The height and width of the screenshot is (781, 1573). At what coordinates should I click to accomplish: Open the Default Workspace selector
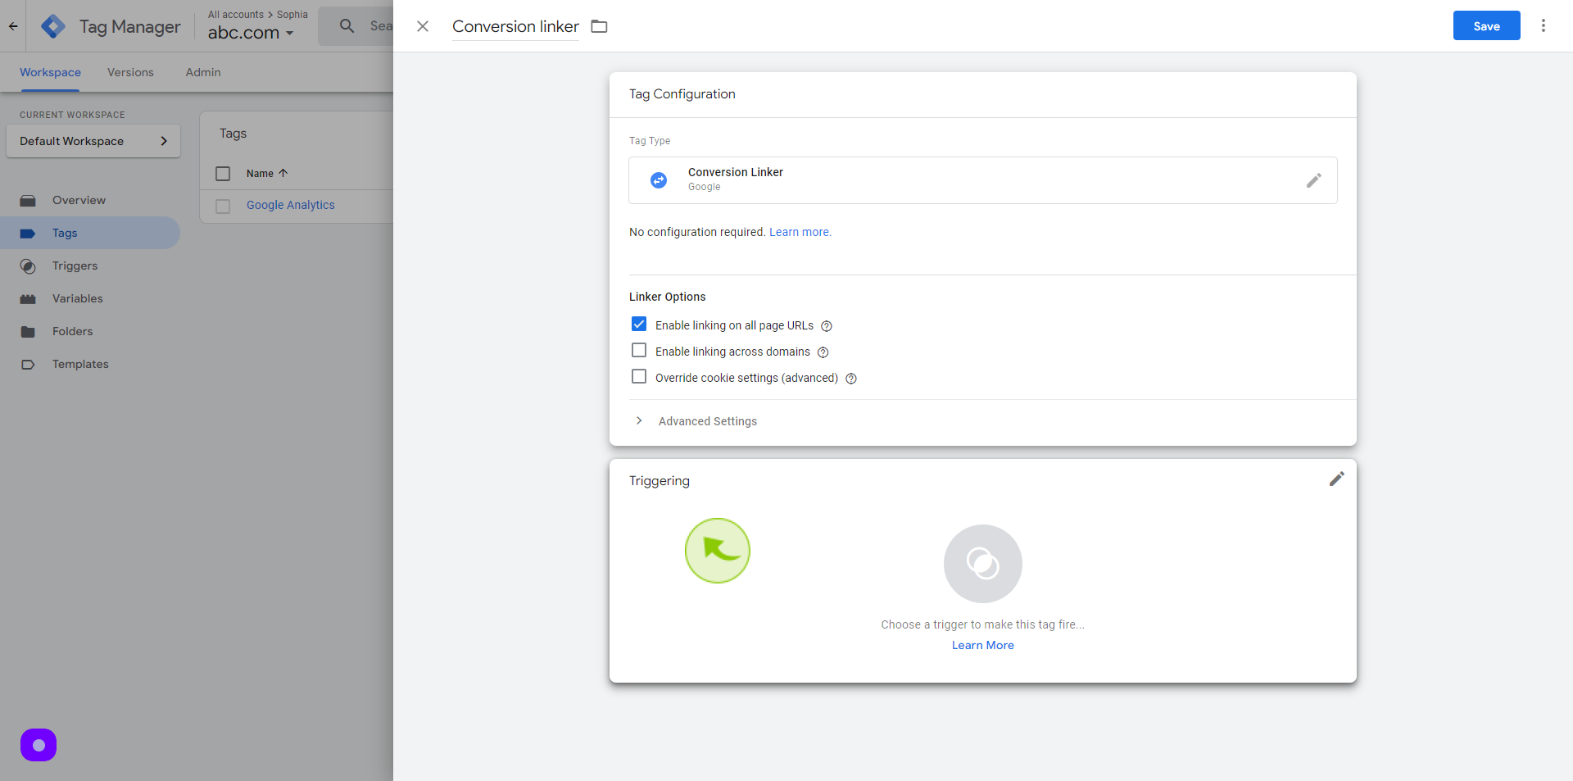93,141
